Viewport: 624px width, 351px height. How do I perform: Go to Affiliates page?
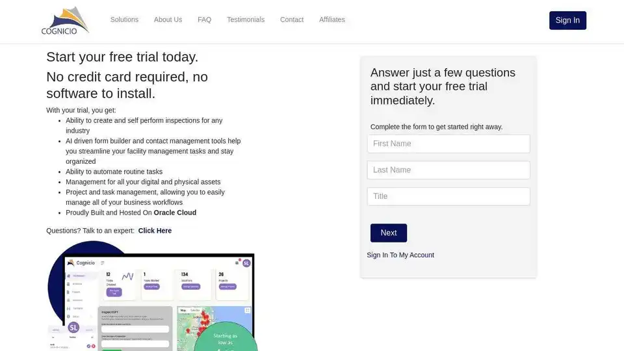click(x=332, y=19)
